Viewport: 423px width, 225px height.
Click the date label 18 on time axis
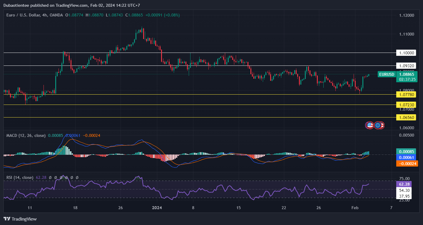[75, 208]
